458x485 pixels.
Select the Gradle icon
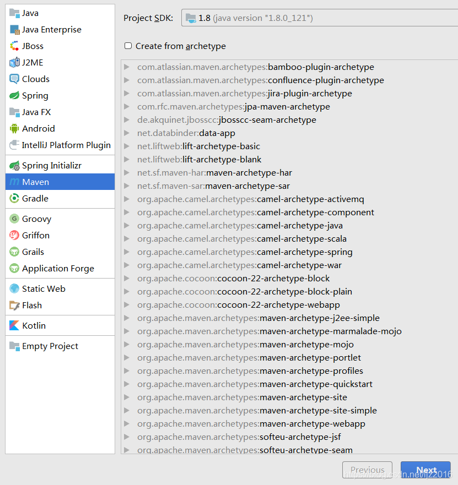coord(14,198)
